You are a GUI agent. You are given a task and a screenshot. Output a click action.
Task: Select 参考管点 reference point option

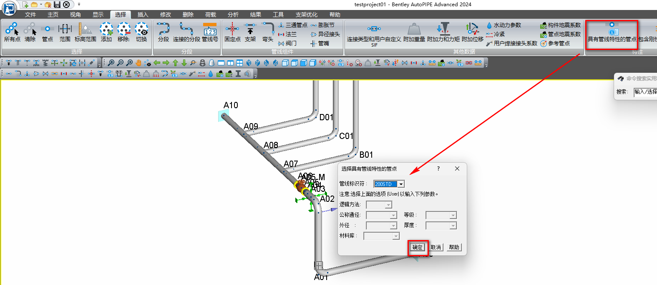(x=555, y=43)
